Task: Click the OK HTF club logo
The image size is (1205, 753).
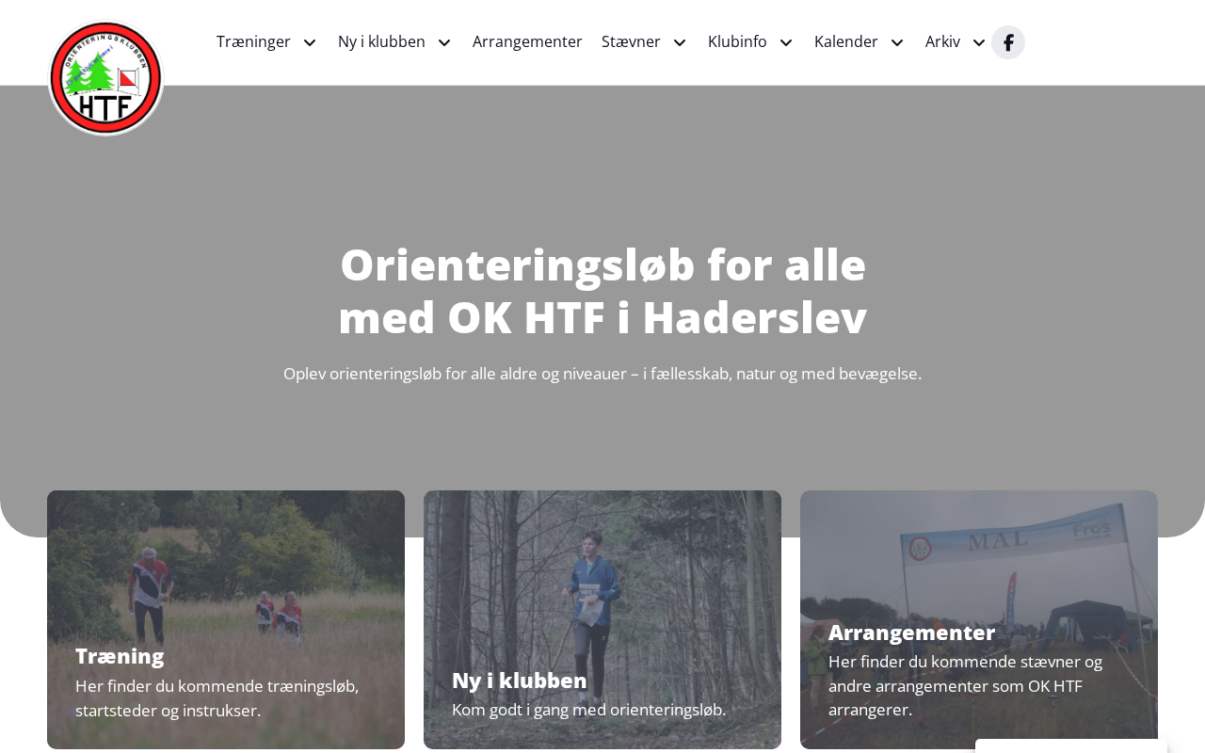Action: (x=105, y=78)
